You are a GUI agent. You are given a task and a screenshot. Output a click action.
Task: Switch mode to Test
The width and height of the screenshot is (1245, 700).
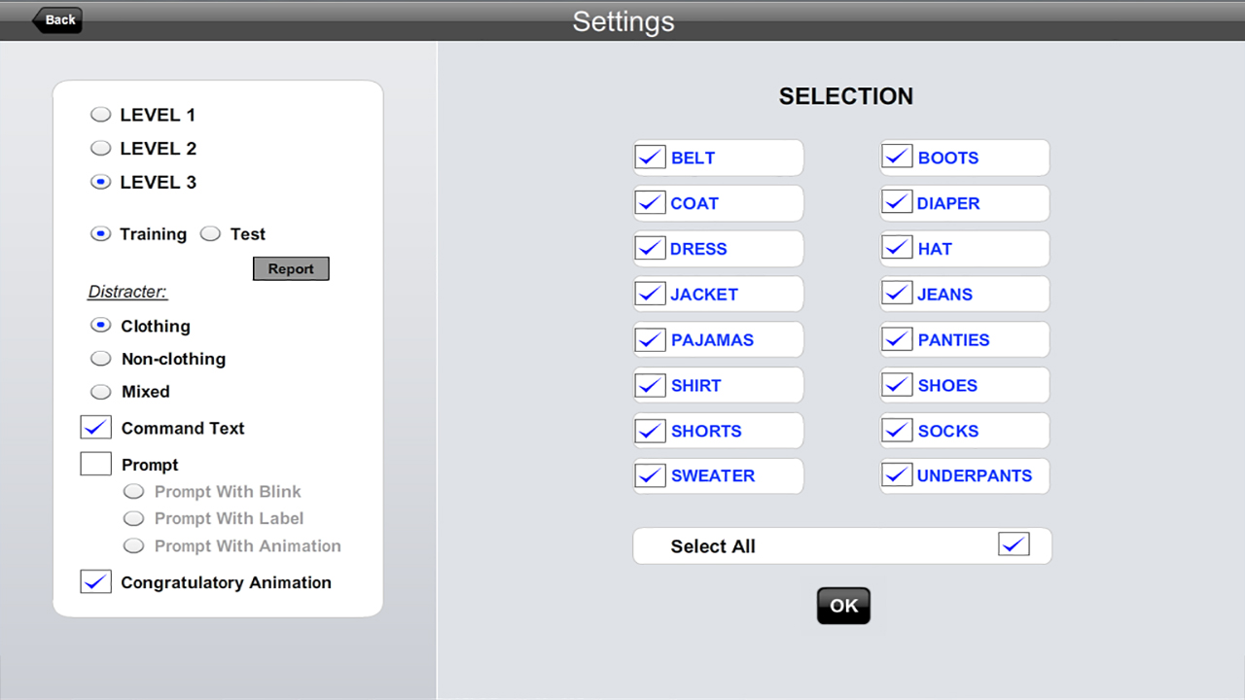[211, 234]
